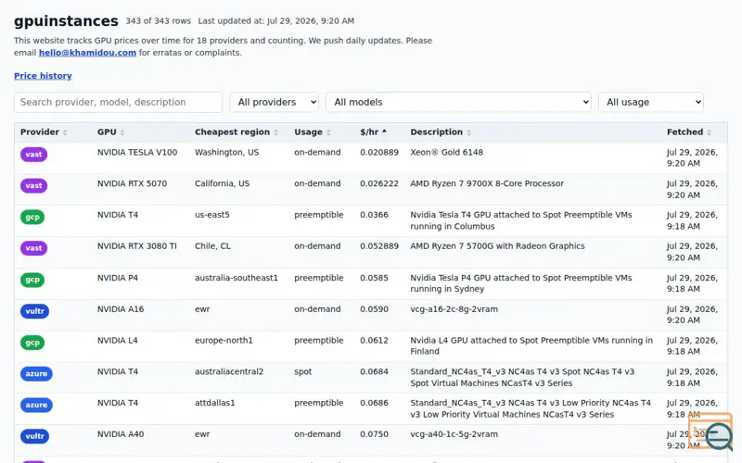This screenshot has width=742, height=463.
Task: Click gcp badge in us-east5 row
Action: (32, 217)
